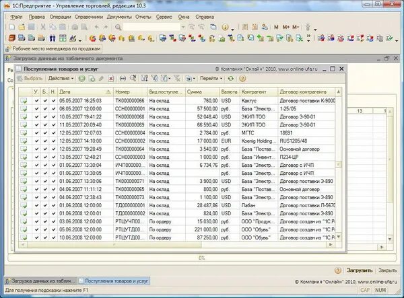
Task: Open the Справочники menu
Action: pyautogui.click(x=89, y=17)
